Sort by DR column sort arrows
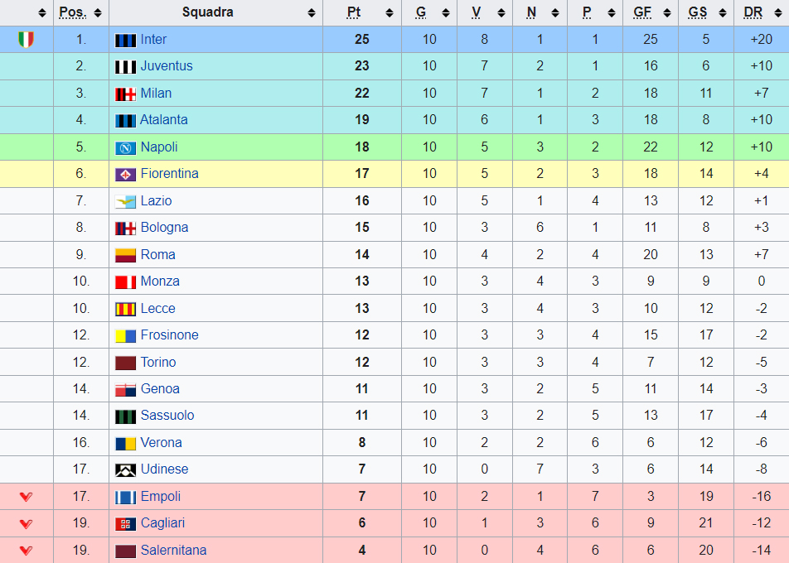Screen dimensions: 789x563 (778, 13)
